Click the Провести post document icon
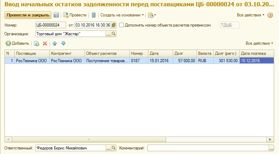 pyautogui.click(x=66, y=15)
